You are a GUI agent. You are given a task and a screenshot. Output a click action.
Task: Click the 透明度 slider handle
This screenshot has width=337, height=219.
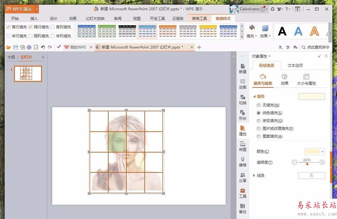[307, 163]
